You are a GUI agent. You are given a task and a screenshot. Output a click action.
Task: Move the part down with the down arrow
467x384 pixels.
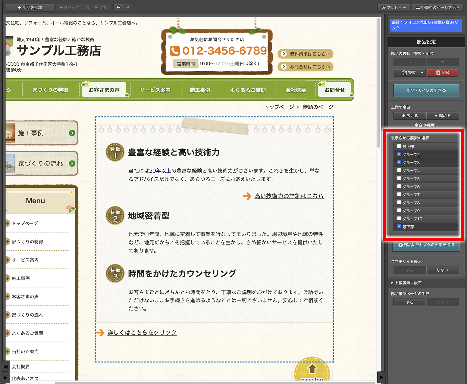442,62
